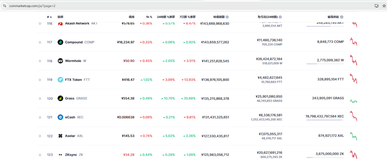Open the site information icon in address bar
This screenshot has width=387, height=161.
click(5, 6)
